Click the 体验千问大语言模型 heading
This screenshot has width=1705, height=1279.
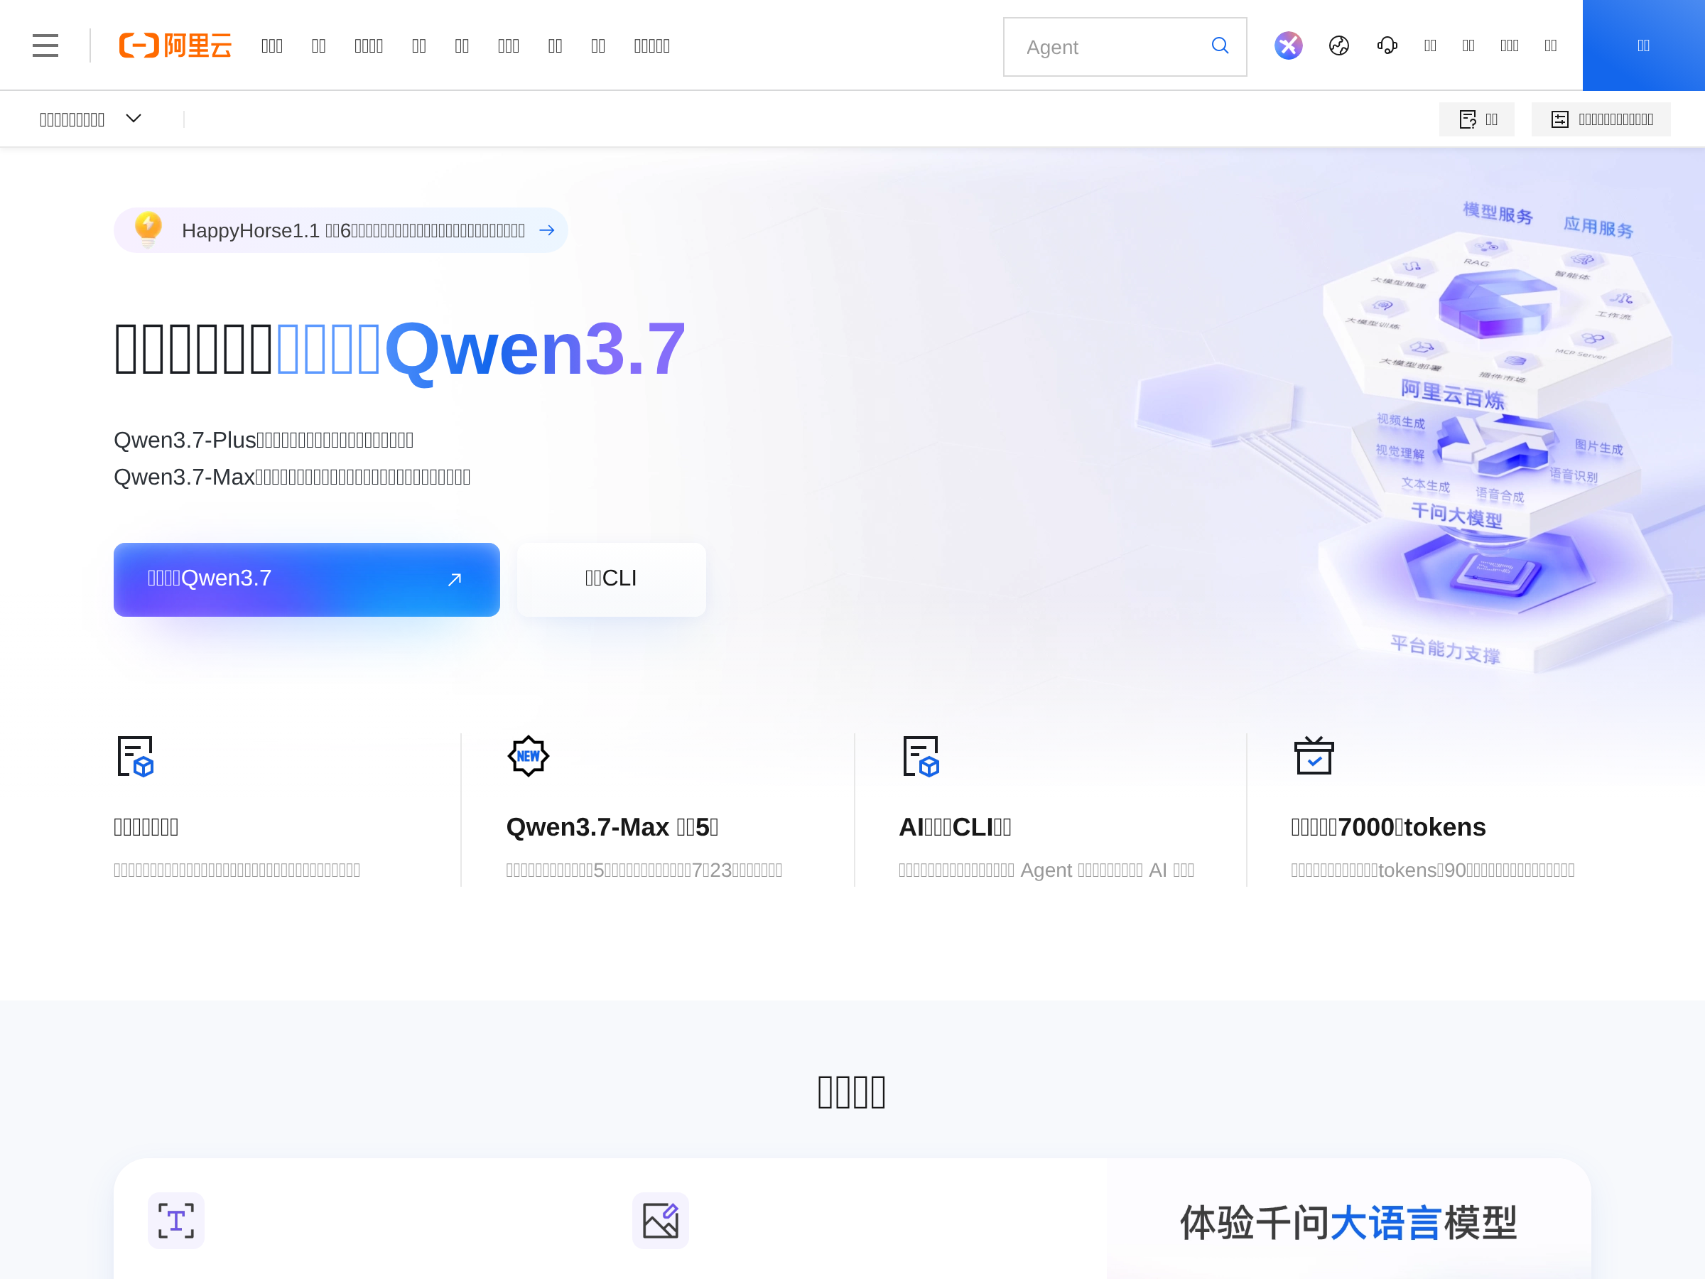pos(1349,1223)
